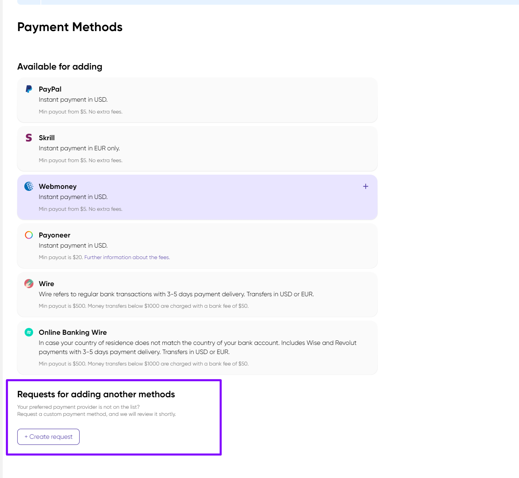519x478 pixels.
Task: Choose the Online Banking Wire title
Action: 73,332
